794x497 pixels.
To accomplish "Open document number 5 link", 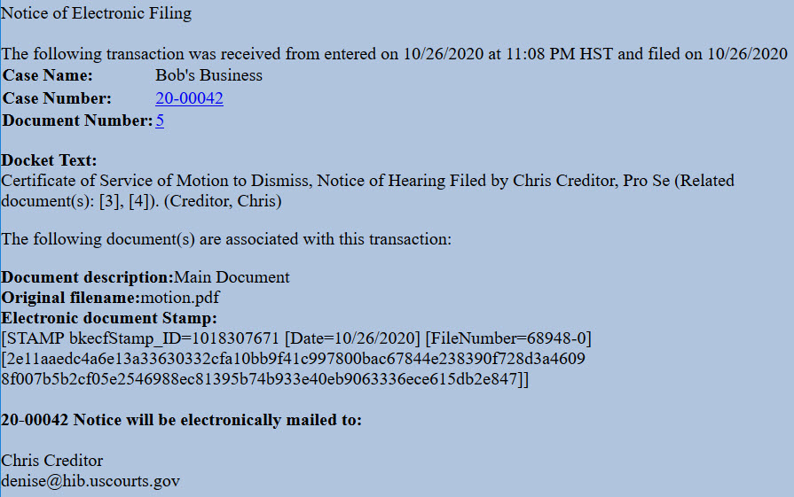I will click(160, 120).
